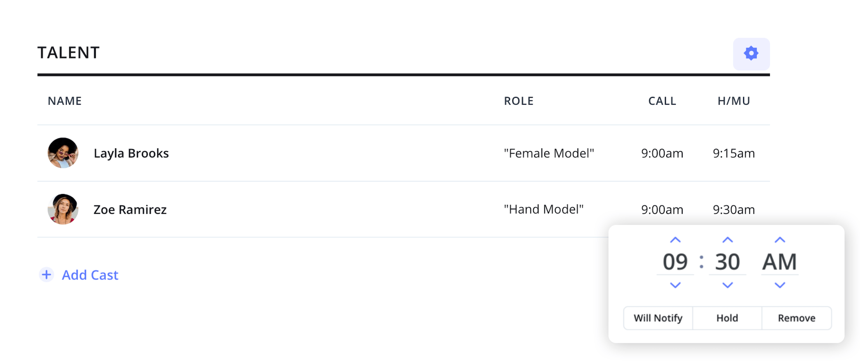The image size is (860, 362).
Task: Select the ROLE column header
Action: [x=518, y=101]
